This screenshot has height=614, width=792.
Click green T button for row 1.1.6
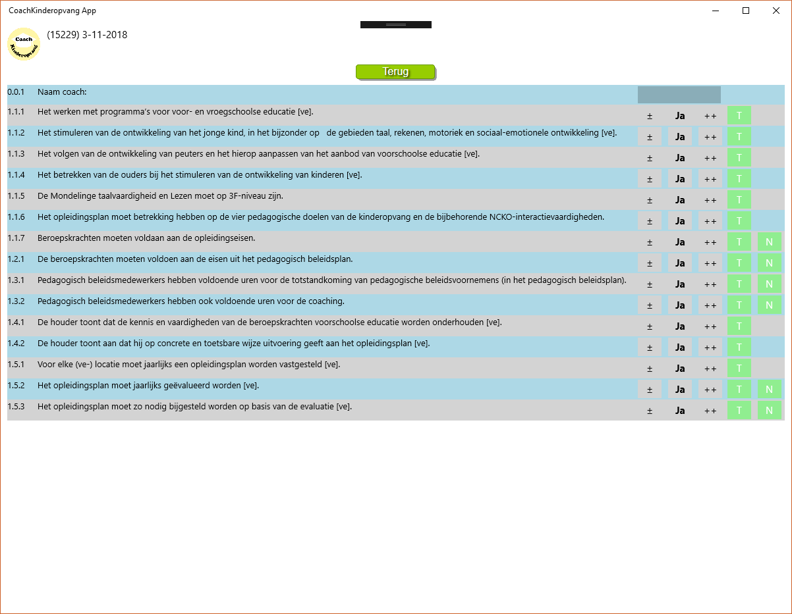tap(739, 221)
